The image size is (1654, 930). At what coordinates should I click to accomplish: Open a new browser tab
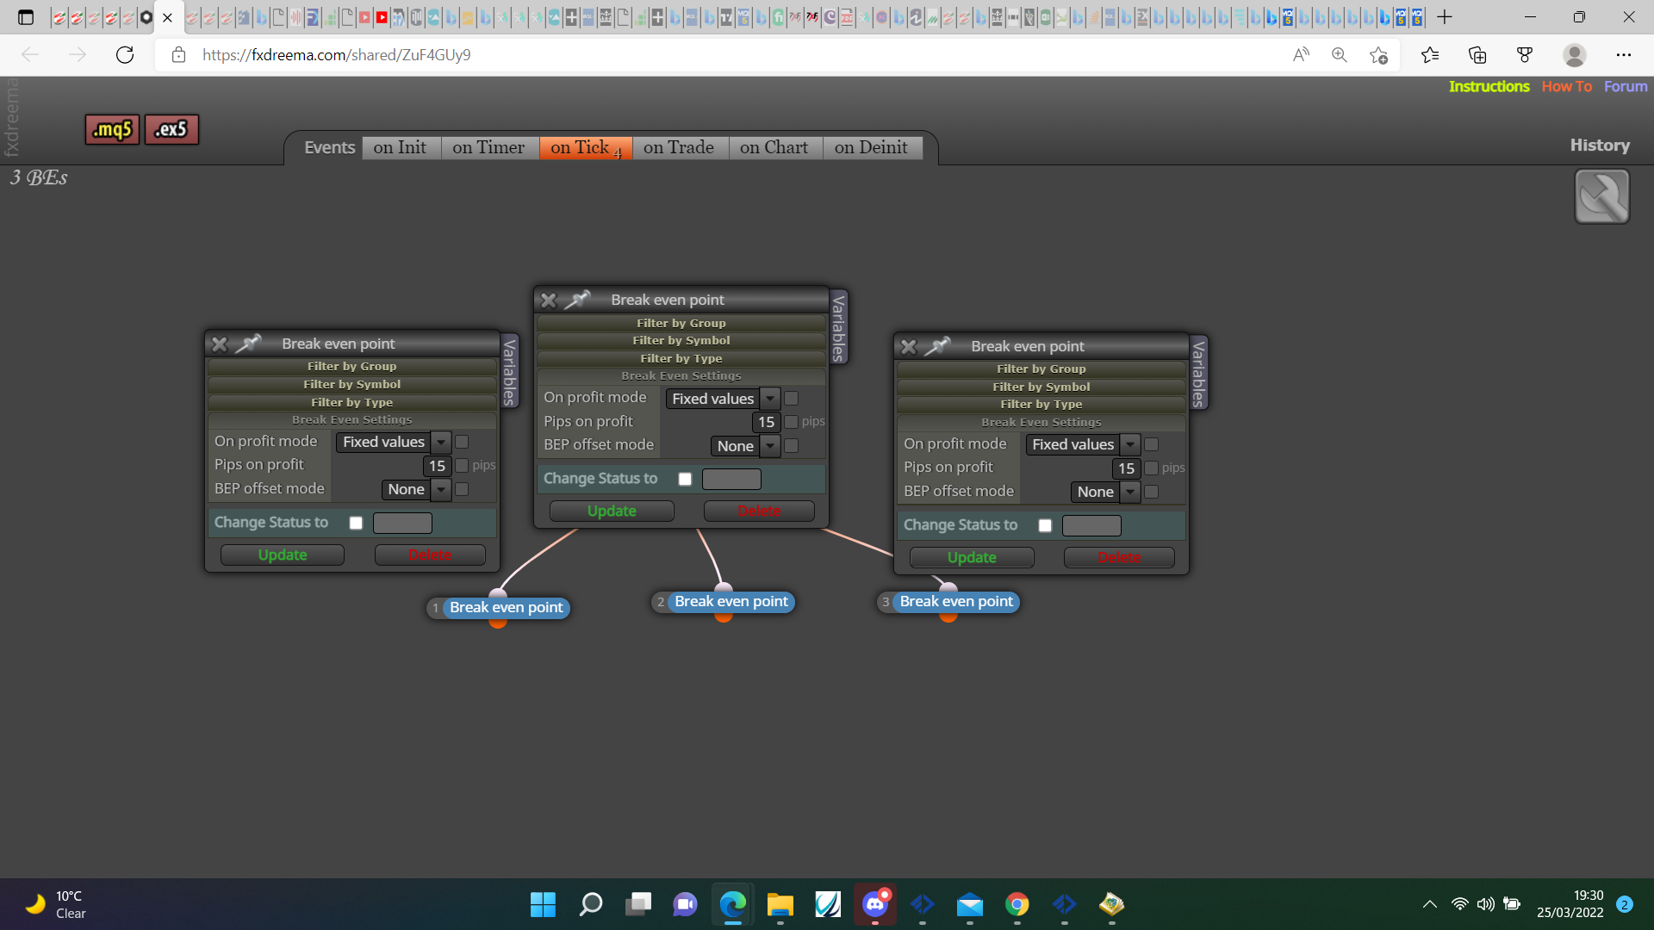click(1445, 17)
